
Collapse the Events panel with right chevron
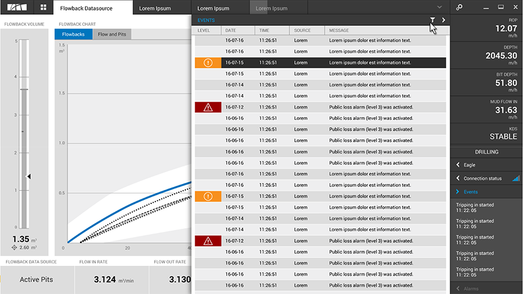coord(444,20)
